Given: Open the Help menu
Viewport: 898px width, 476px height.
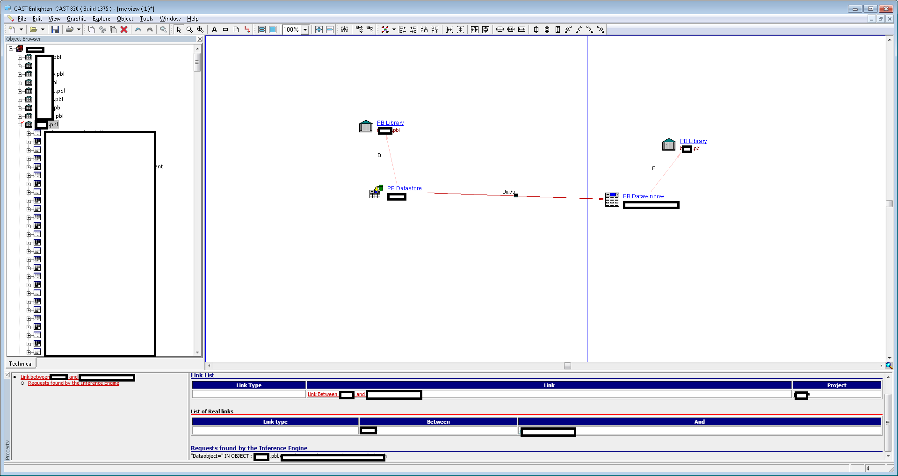Looking at the screenshot, I should 193,19.
